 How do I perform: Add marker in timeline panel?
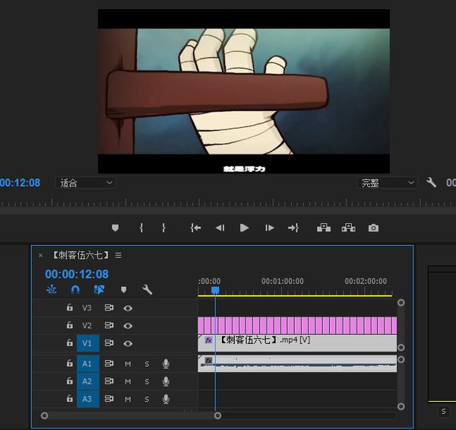pos(123,289)
